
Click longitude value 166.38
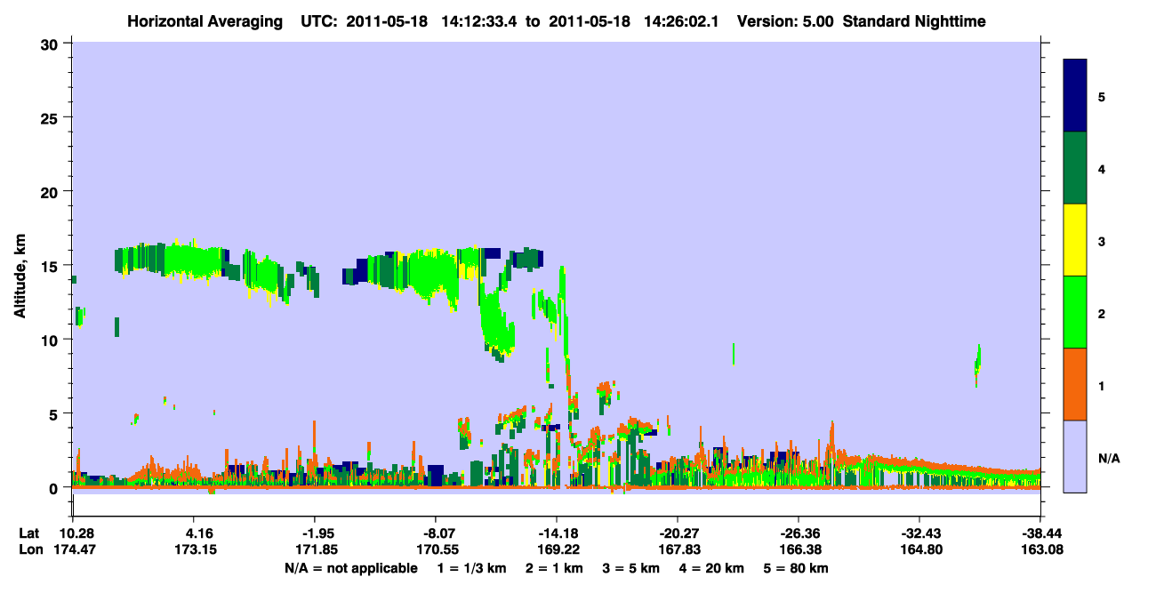click(799, 549)
